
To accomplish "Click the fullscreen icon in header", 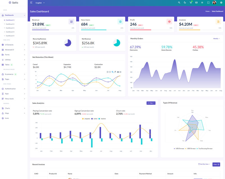I will (208, 3).
